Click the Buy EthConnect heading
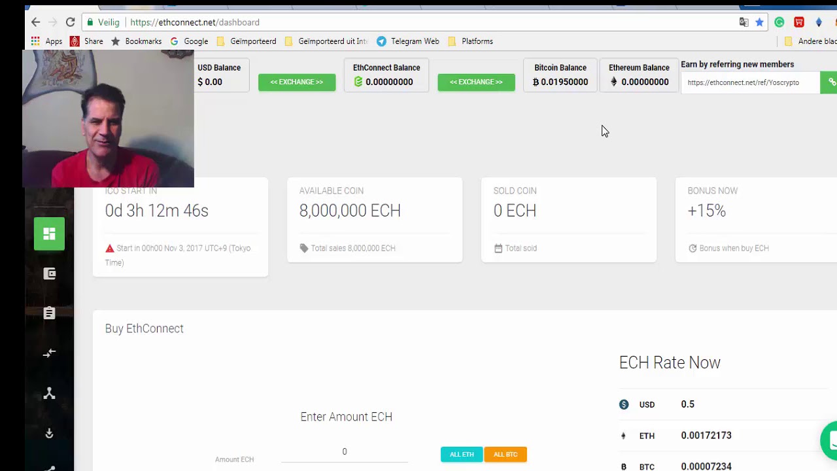This screenshot has height=471, width=837. tap(145, 328)
